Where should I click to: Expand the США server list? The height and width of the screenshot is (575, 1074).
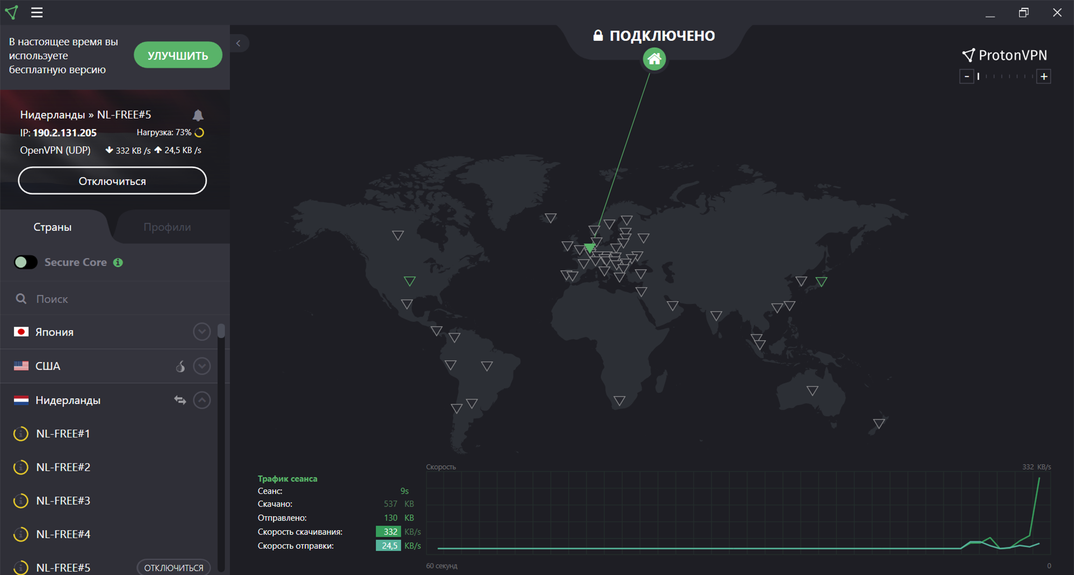click(202, 366)
